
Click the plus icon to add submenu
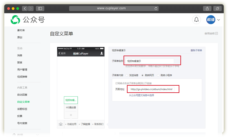(71, 115)
